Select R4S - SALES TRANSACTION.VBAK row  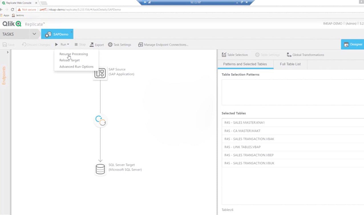point(293,139)
